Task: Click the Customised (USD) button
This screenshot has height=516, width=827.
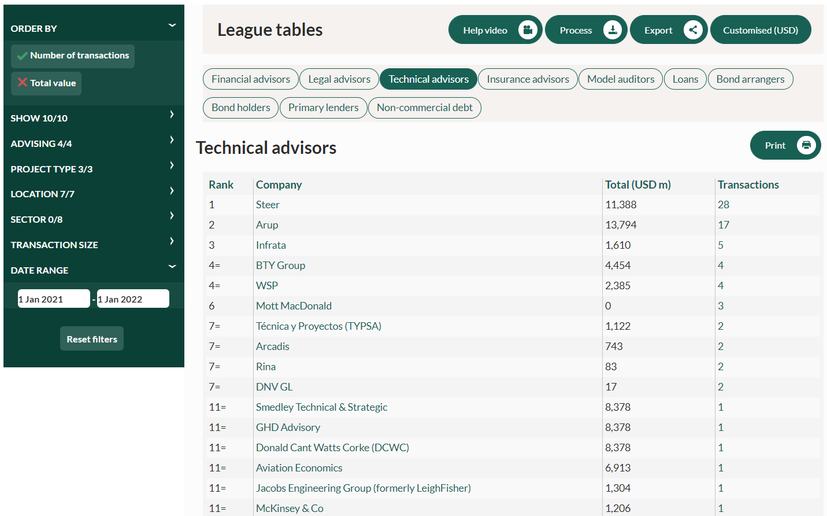Action: click(x=761, y=30)
